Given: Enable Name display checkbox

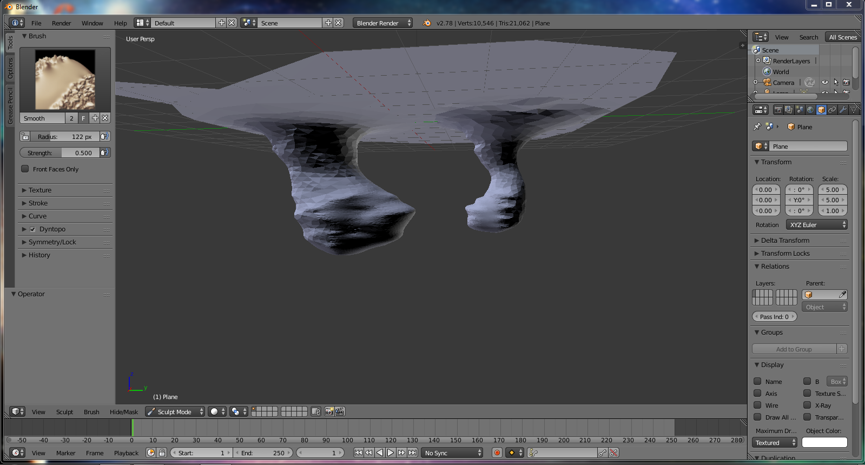Looking at the screenshot, I should pos(757,381).
